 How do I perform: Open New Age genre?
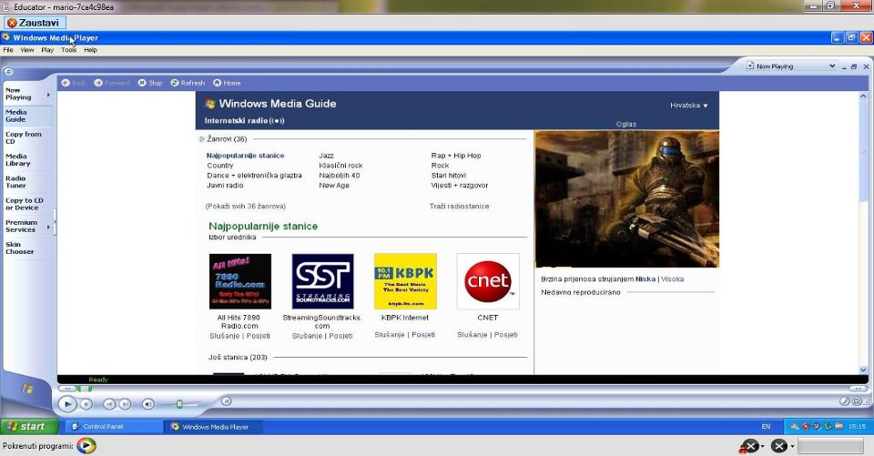[x=334, y=186]
